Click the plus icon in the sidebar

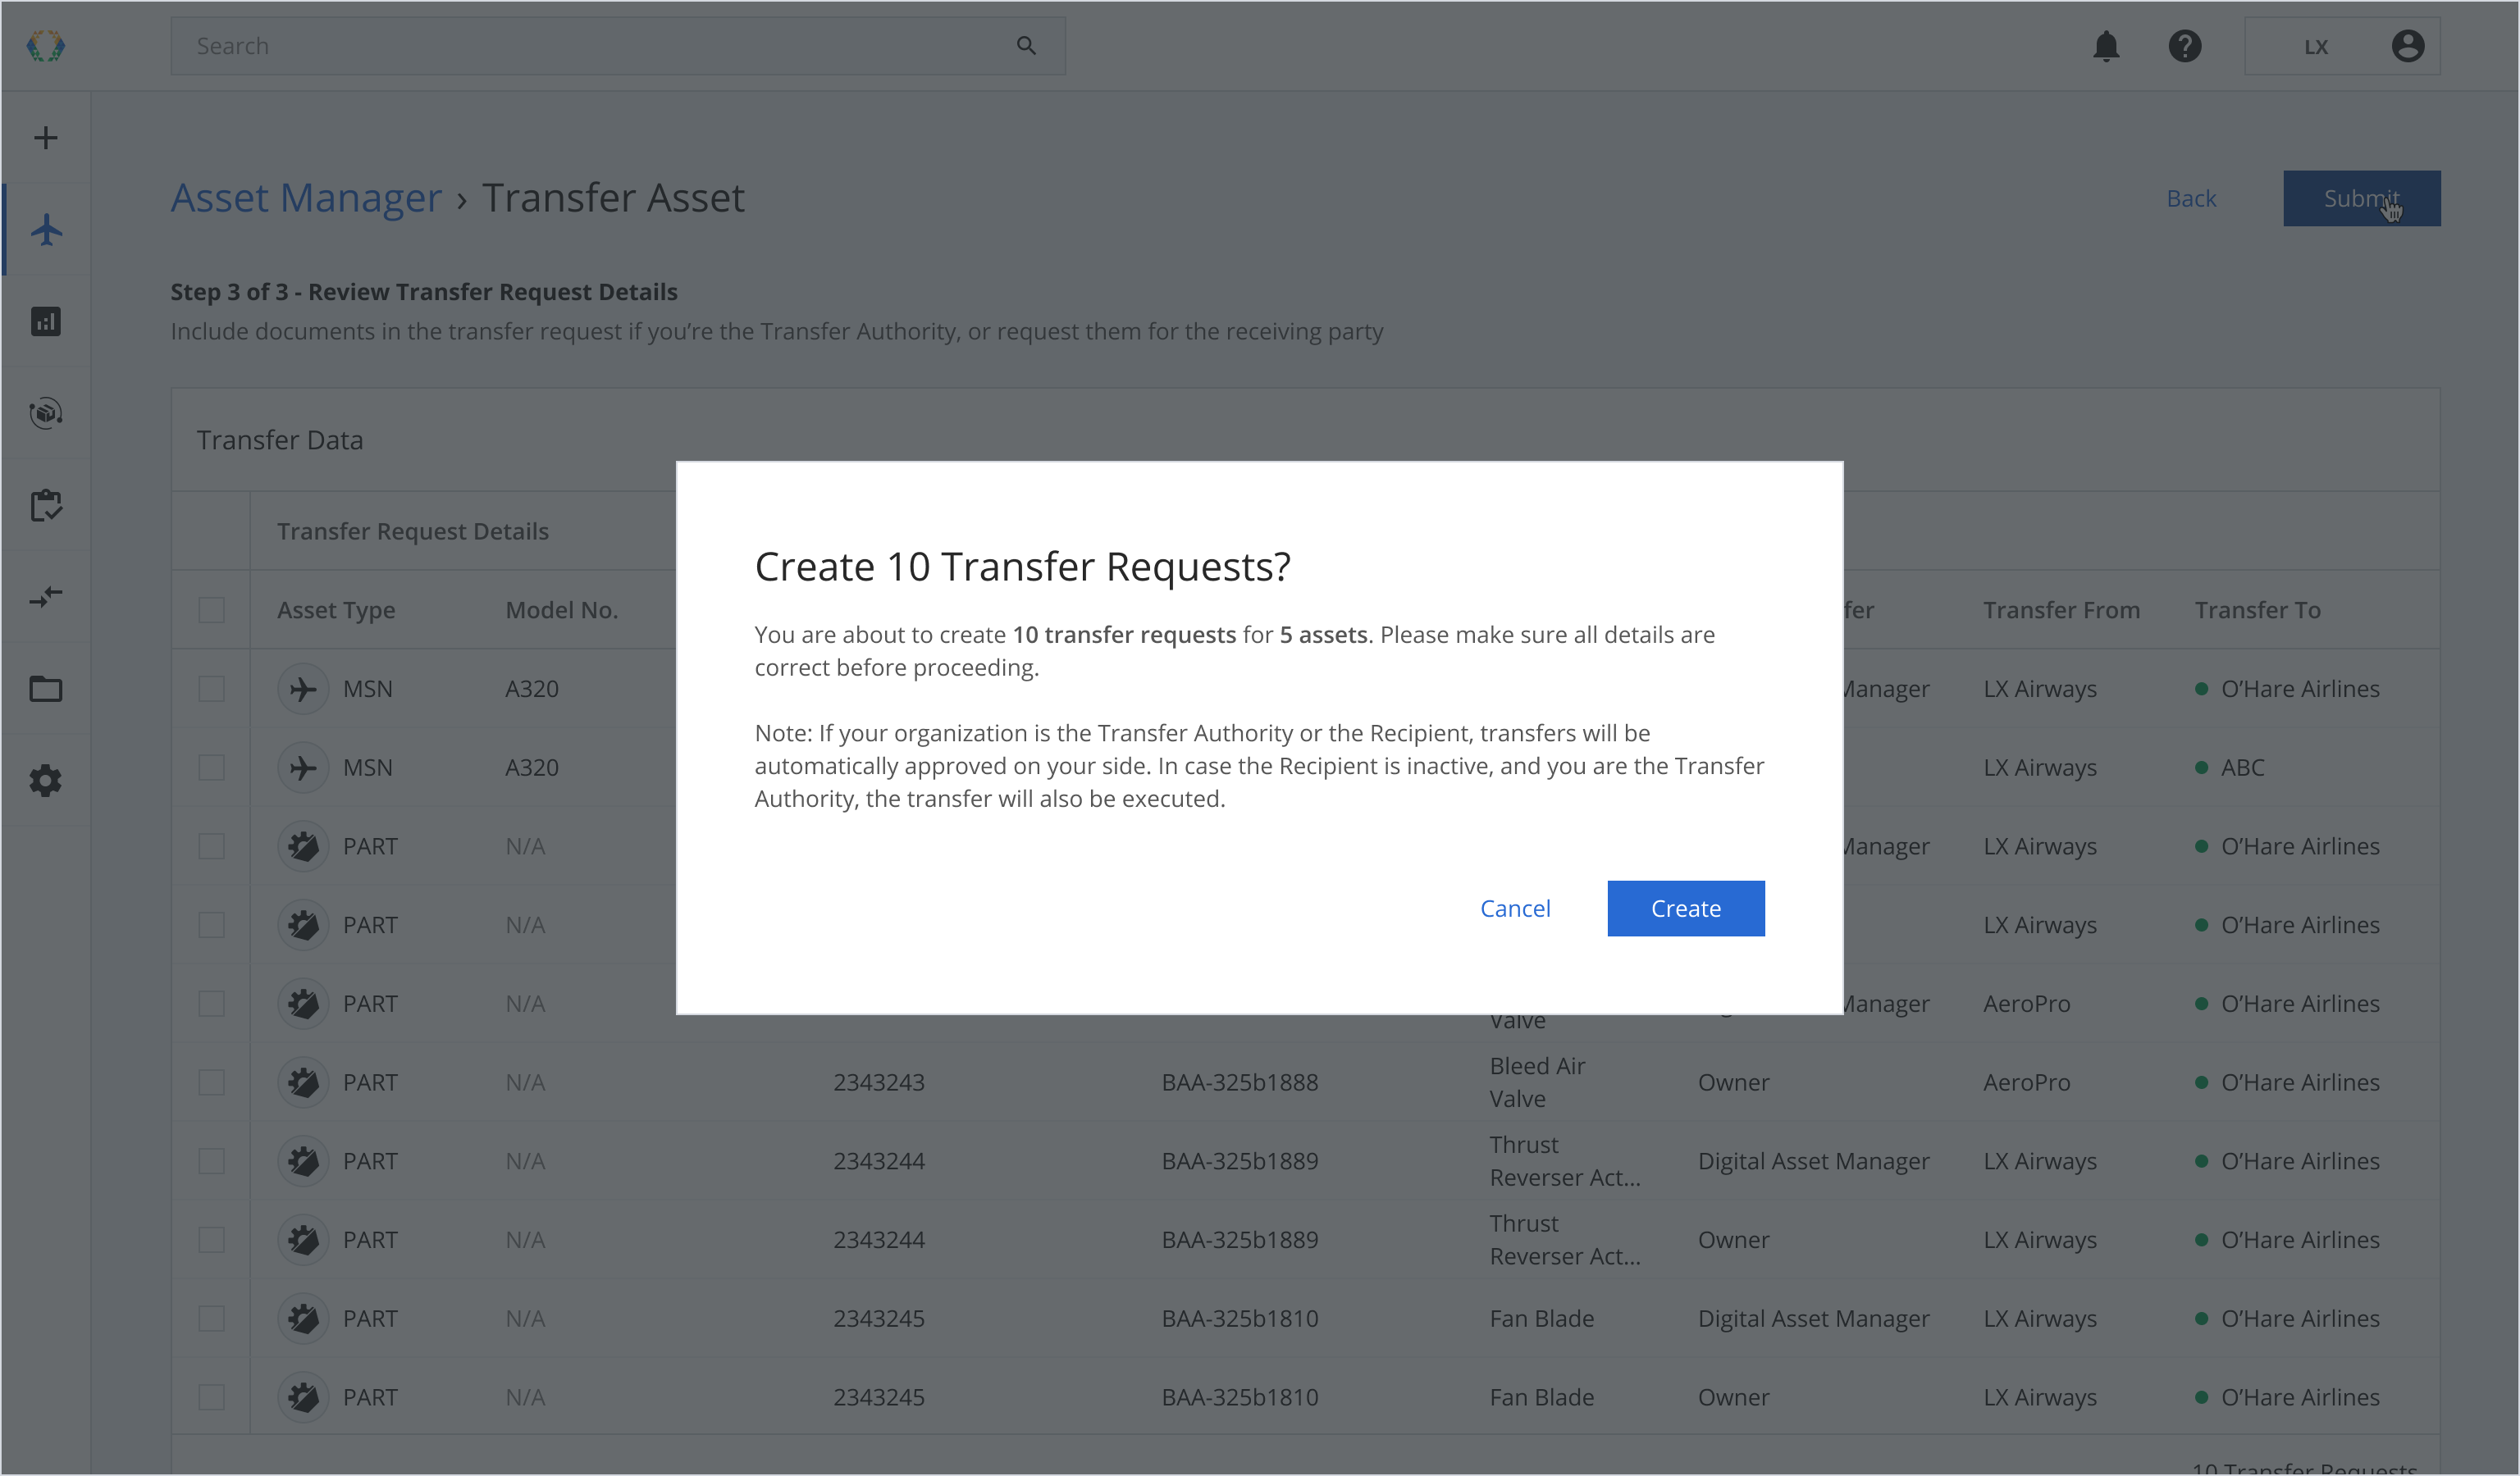[x=46, y=137]
